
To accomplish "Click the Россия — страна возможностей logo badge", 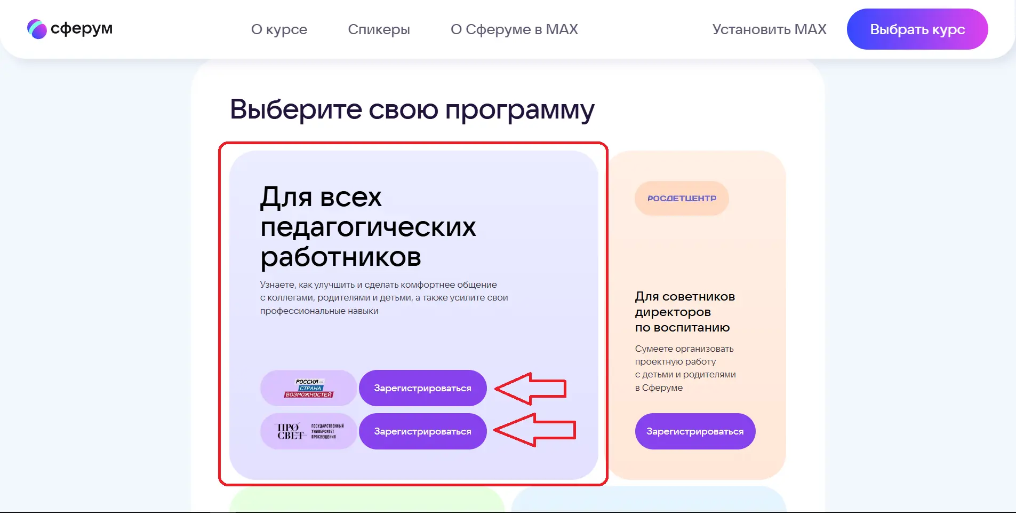I will [x=308, y=388].
